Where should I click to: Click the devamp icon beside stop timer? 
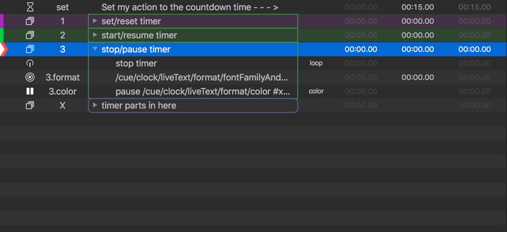tap(30, 63)
